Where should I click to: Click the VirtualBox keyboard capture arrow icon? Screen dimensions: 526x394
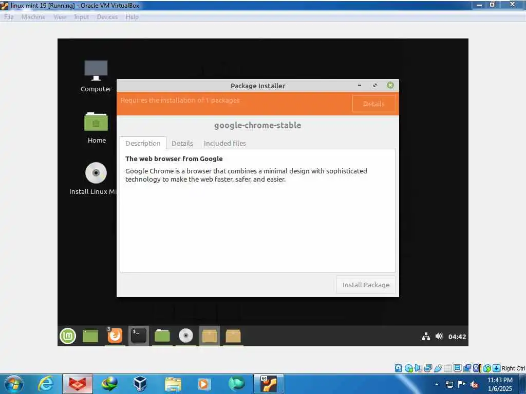point(497,368)
